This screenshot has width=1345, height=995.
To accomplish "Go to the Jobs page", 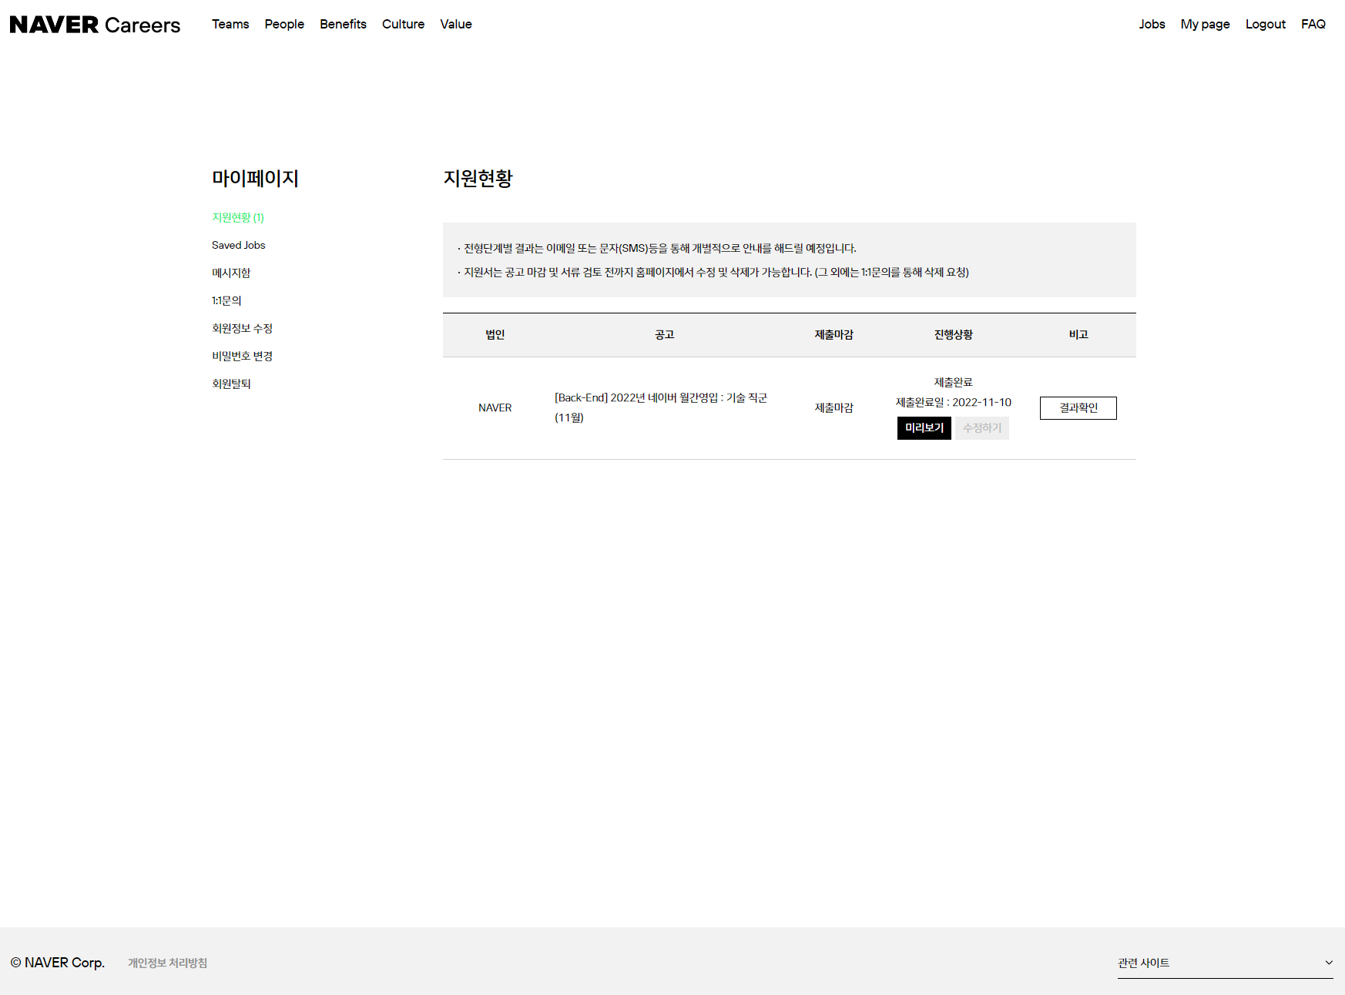I will click(x=1152, y=24).
